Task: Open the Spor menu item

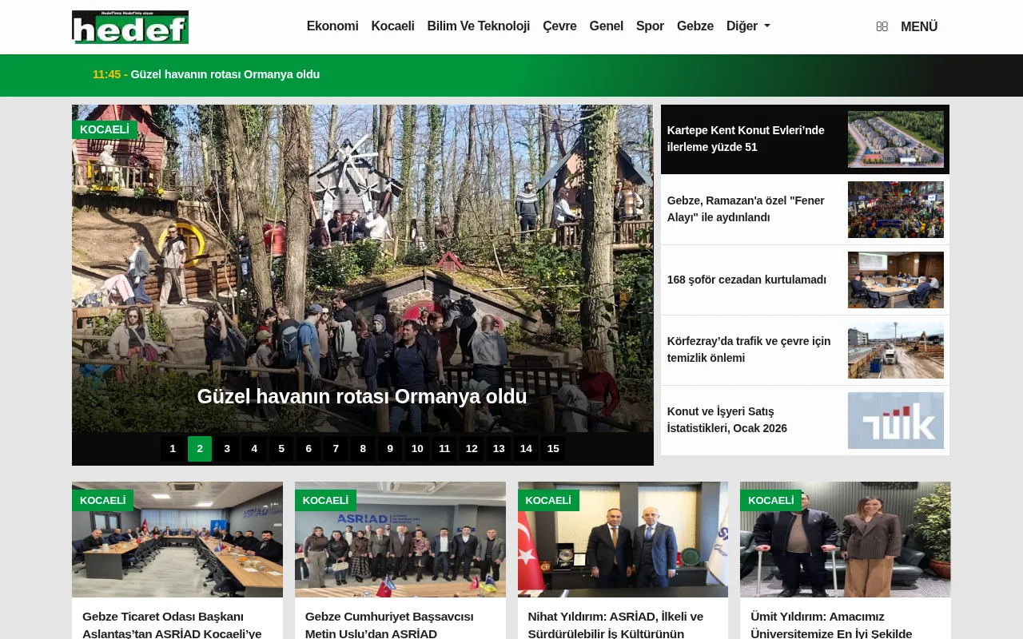Action: (x=650, y=26)
